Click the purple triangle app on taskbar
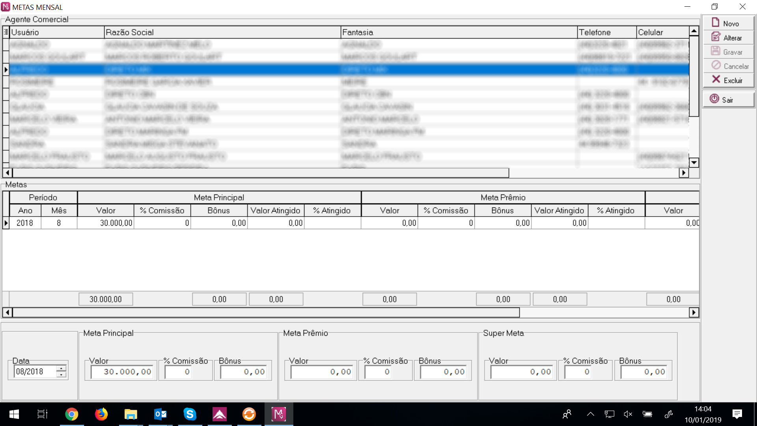This screenshot has width=757, height=426. coord(220,414)
